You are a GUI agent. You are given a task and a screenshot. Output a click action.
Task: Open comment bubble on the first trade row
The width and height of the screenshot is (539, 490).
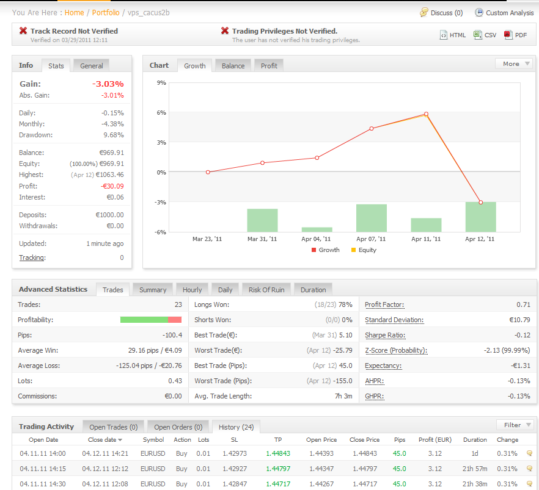click(x=530, y=453)
